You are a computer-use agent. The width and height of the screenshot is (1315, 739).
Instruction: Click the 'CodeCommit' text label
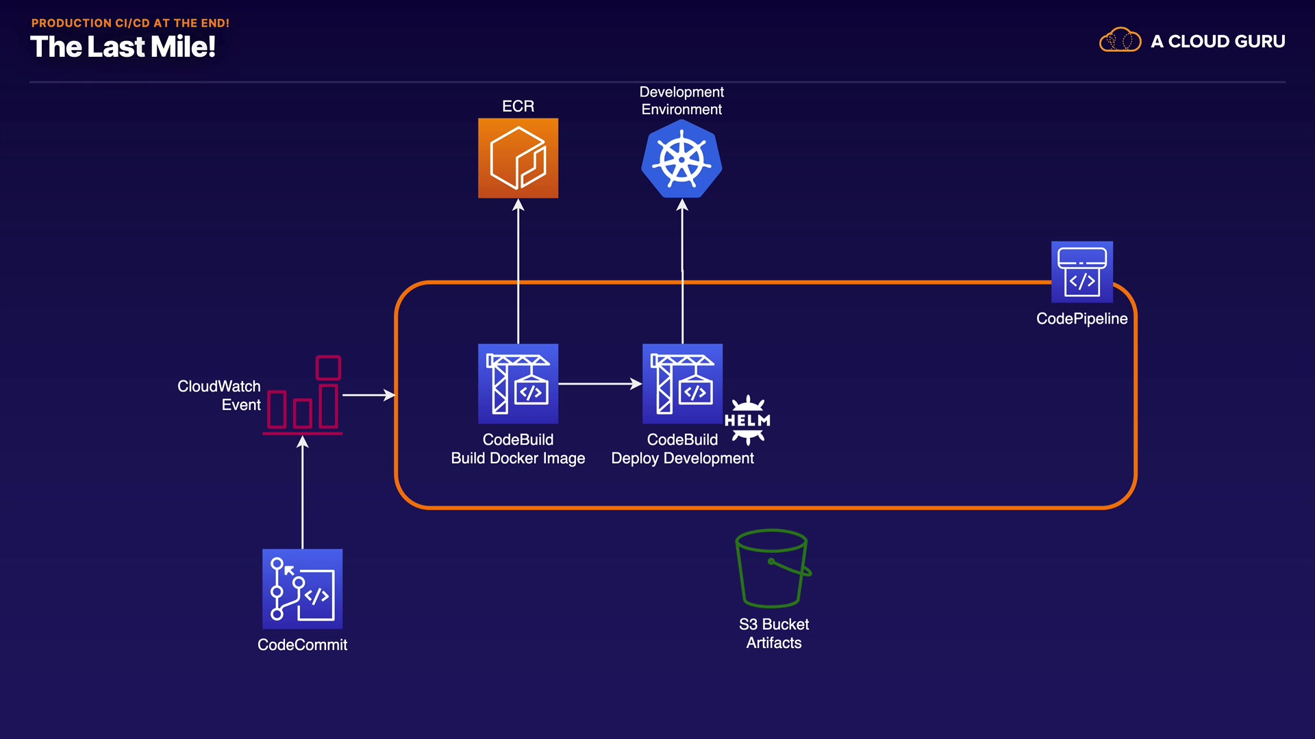click(x=302, y=645)
